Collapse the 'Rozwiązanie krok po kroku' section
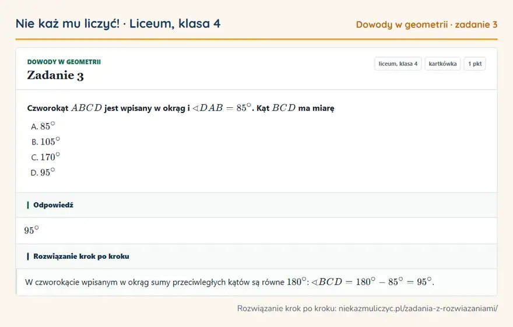The image size is (513, 327). pos(256,256)
